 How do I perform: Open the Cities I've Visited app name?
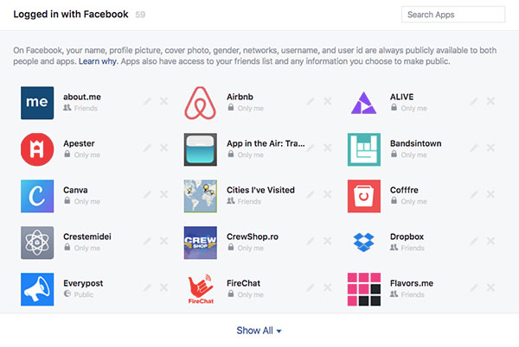(x=260, y=190)
